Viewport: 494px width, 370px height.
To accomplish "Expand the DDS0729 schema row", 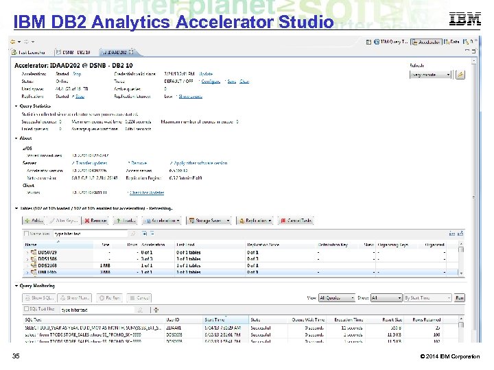I will pos(27,253).
